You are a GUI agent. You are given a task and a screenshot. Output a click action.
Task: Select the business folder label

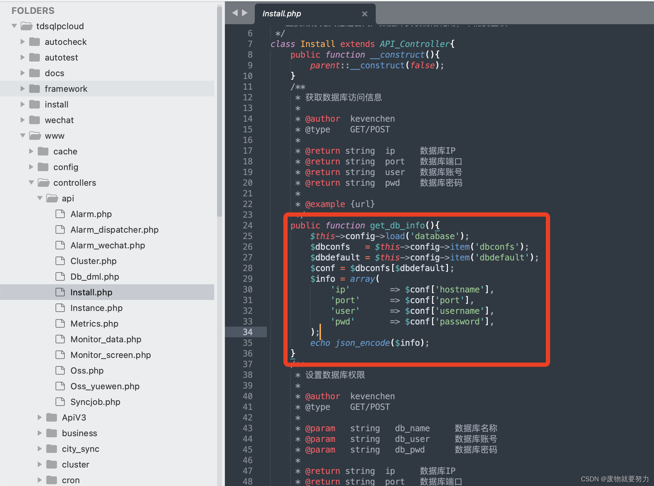(79, 433)
